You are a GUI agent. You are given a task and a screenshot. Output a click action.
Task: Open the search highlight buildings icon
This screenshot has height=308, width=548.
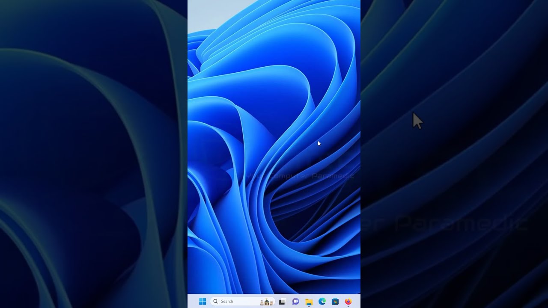point(267,302)
